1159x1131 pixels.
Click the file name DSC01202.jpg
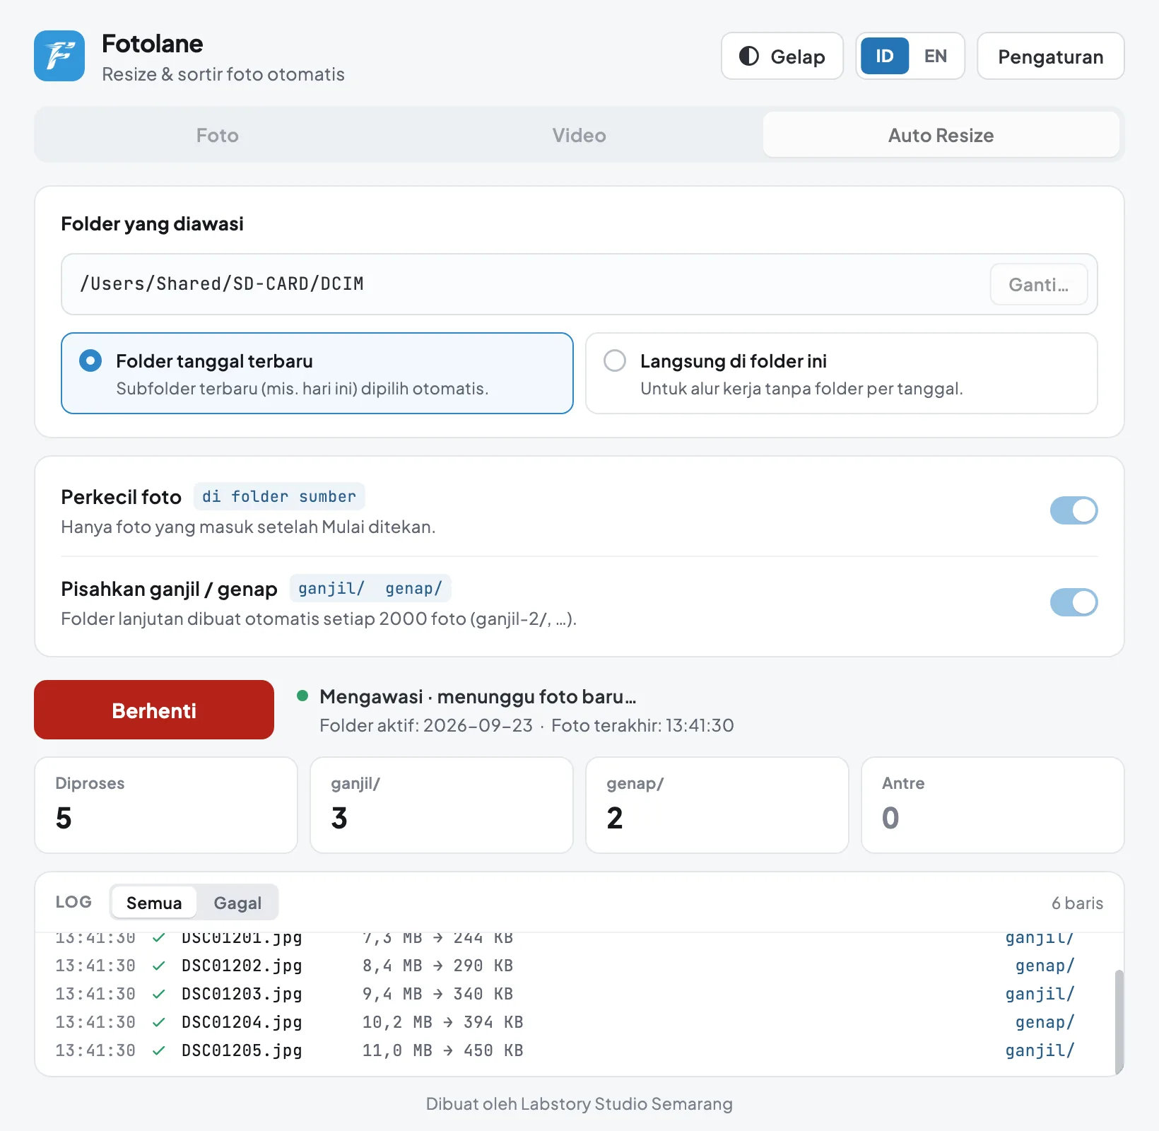[x=242, y=966]
